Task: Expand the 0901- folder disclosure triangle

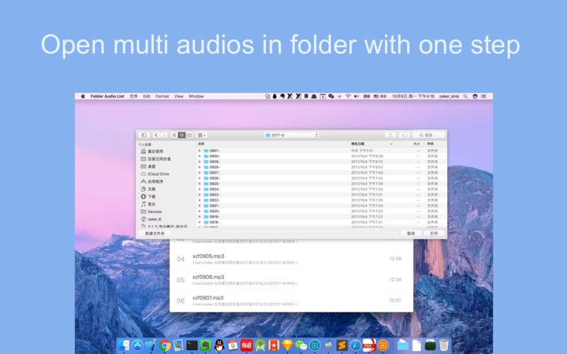Action: [200, 151]
